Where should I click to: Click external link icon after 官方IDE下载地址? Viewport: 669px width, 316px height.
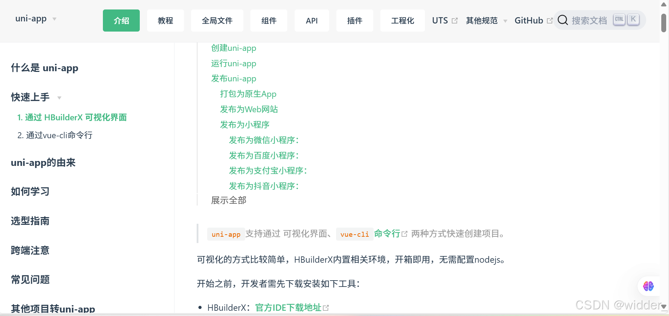326,308
